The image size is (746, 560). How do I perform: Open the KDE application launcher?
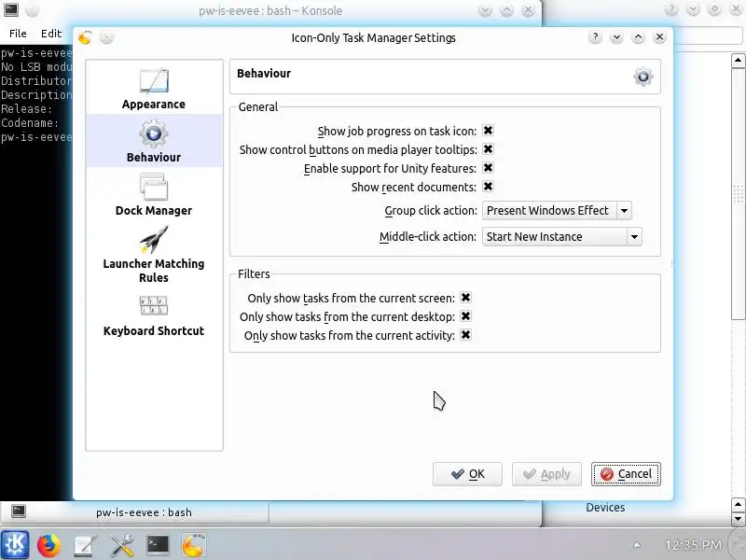tap(15, 544)
